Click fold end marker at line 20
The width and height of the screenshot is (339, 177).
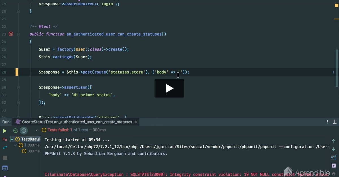click(18, 11)
